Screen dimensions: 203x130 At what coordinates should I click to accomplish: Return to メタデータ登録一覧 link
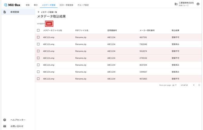pyautogui.click(x=49, y=12)
